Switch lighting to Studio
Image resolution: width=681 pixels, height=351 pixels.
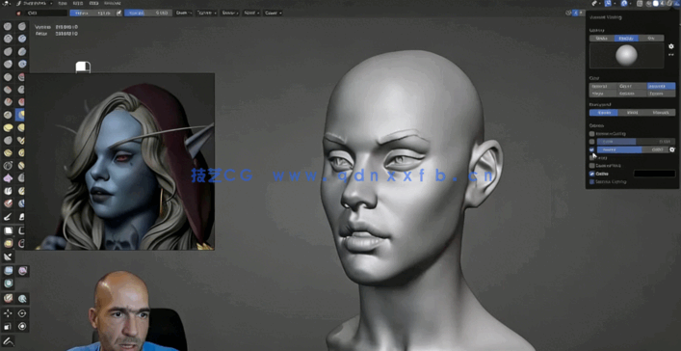601,39
